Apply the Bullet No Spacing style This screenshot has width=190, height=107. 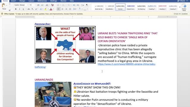tap(99, 7)
